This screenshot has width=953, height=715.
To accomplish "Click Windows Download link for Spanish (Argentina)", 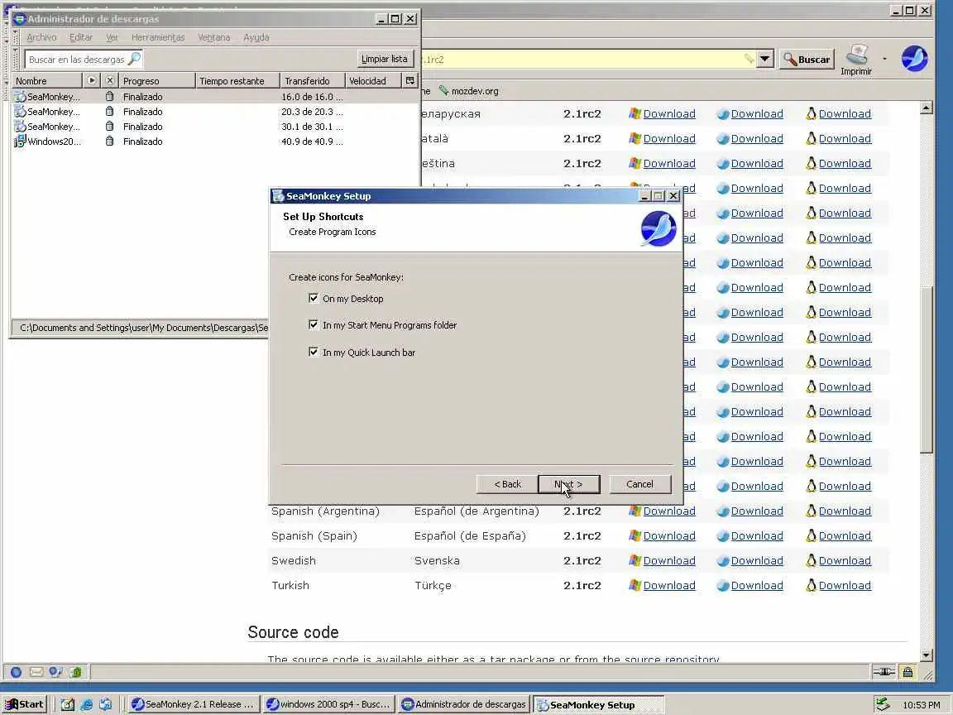I will coord(669,511).
